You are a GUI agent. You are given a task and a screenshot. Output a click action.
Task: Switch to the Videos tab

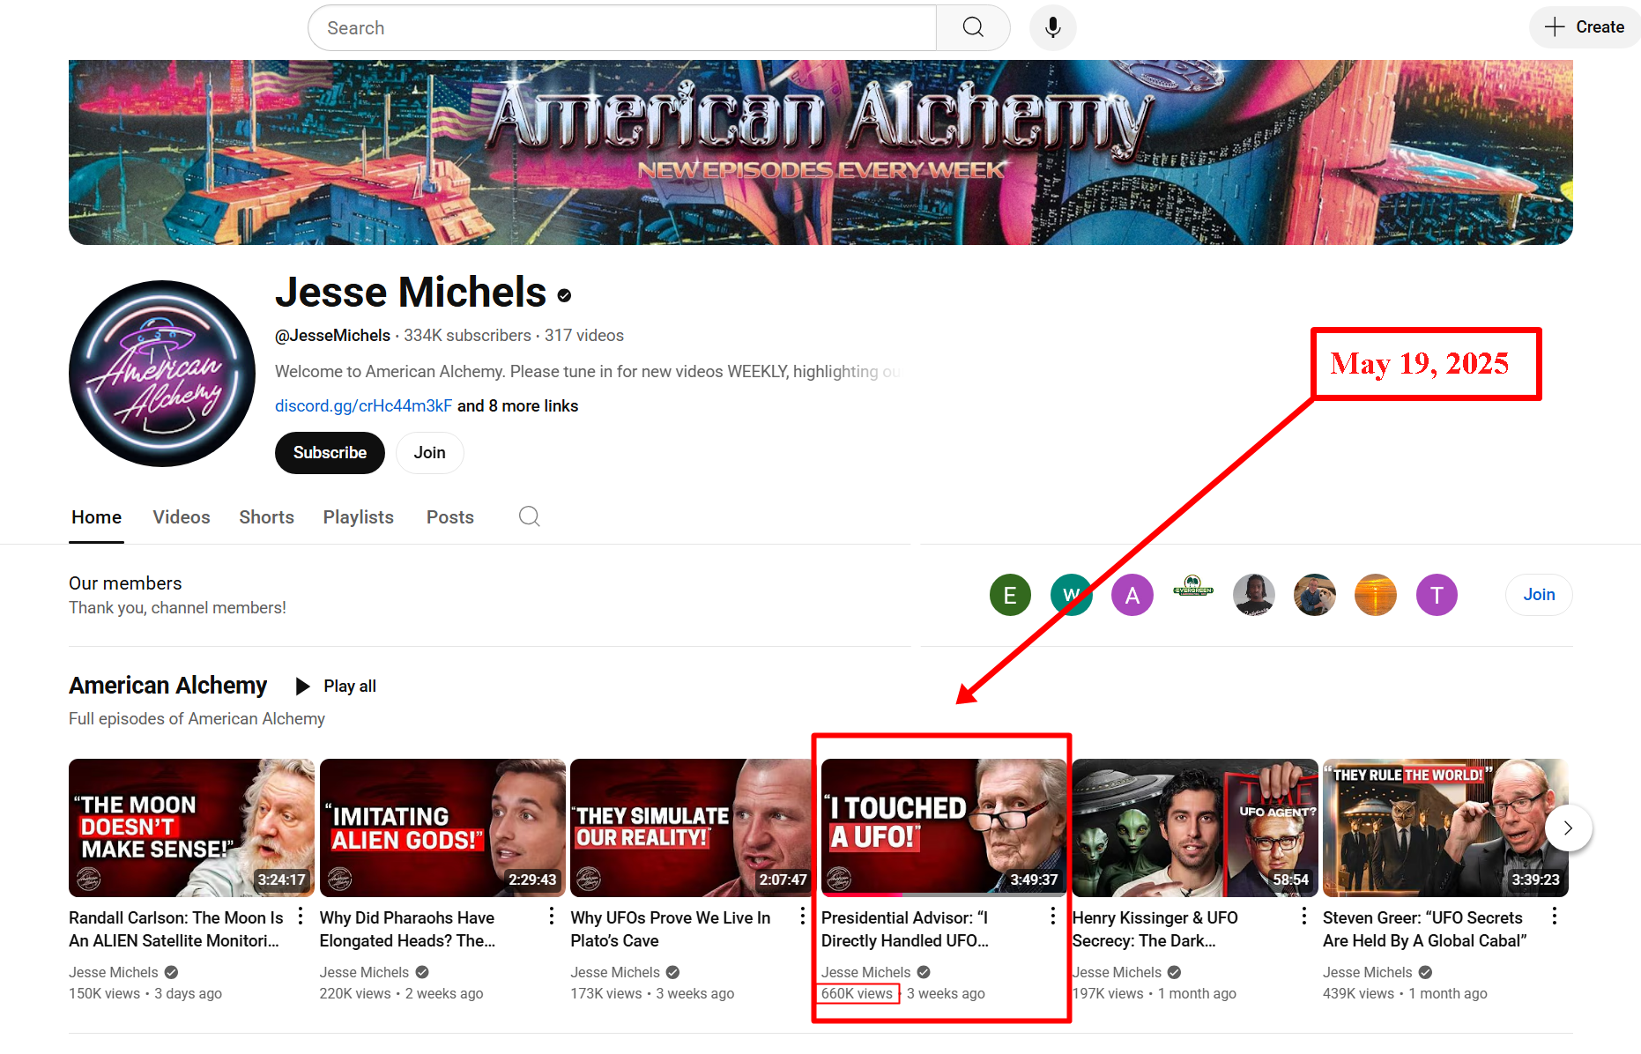tap(182, 517)
